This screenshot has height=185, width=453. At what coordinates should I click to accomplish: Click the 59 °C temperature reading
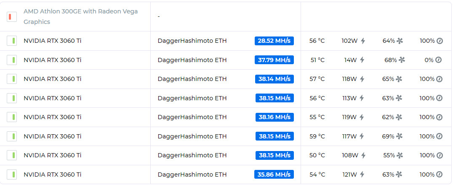point(317,136)
